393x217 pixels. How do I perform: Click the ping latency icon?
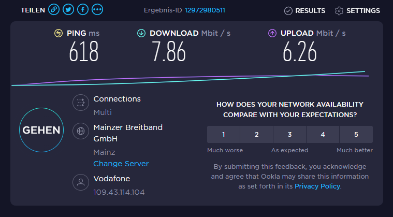[59, 33]
